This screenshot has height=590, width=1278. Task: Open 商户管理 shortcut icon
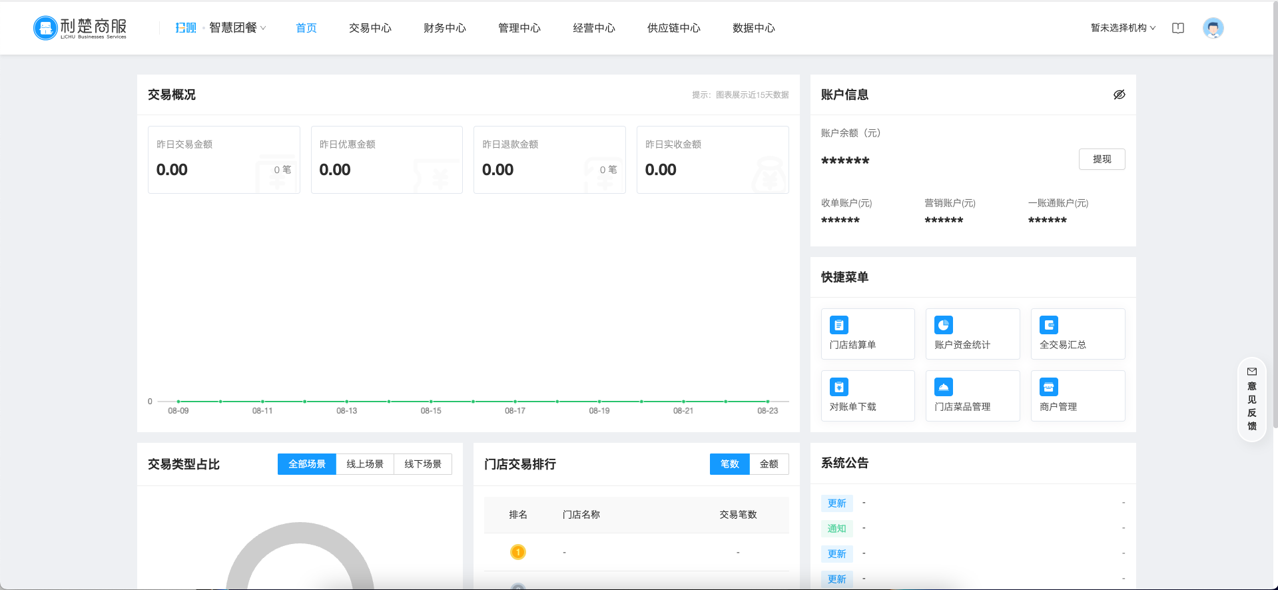coord(1049,387)
